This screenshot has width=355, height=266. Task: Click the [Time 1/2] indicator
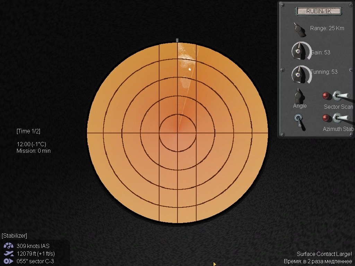coord(28,131)
